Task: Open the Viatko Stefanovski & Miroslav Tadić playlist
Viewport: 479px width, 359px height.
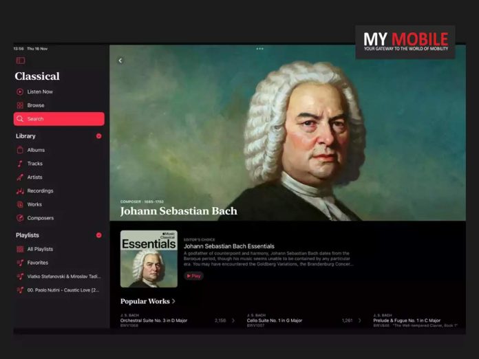Action: (x=63, y=276)
